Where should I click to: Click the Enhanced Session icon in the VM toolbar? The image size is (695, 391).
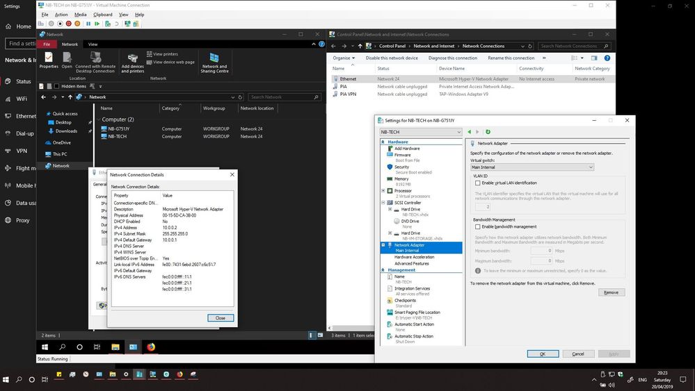pos(127,24)
